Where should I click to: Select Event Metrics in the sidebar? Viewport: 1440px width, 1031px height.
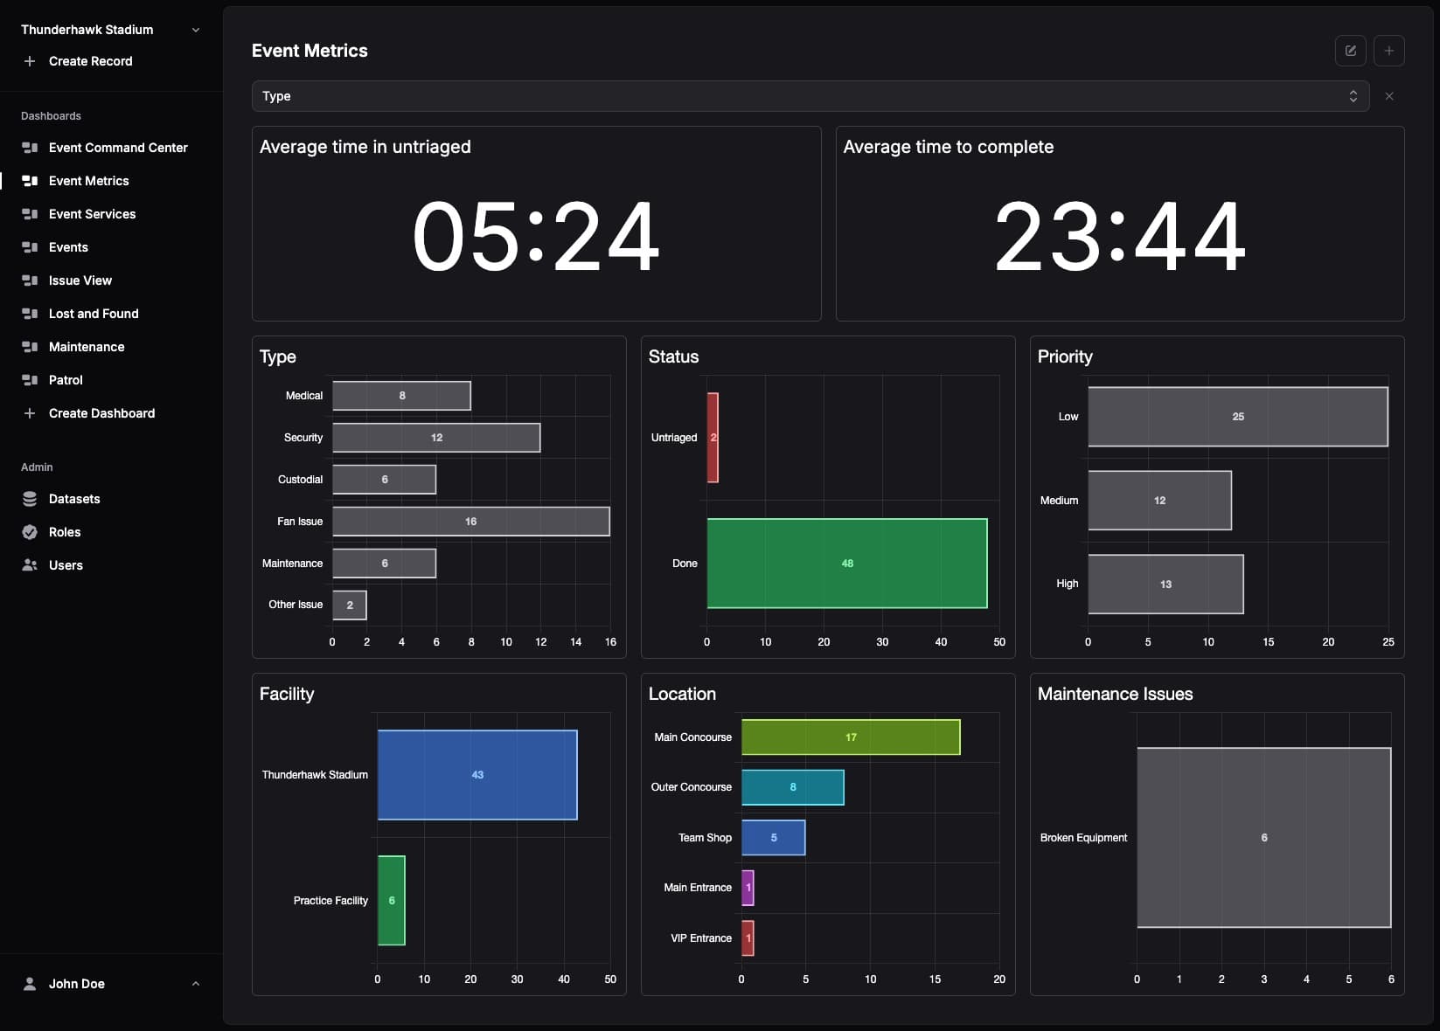89,181
